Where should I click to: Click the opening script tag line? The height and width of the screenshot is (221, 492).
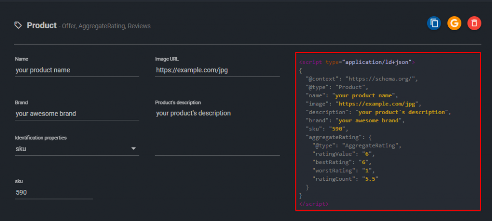click(x=357, y=62)
